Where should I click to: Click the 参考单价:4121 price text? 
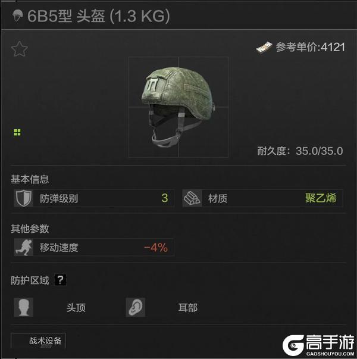[x=311, y=47]
